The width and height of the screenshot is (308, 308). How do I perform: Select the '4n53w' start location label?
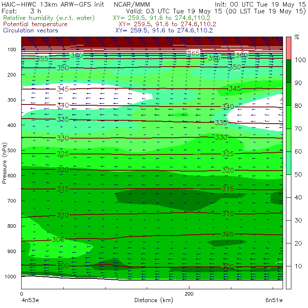[x=30, y=301]
